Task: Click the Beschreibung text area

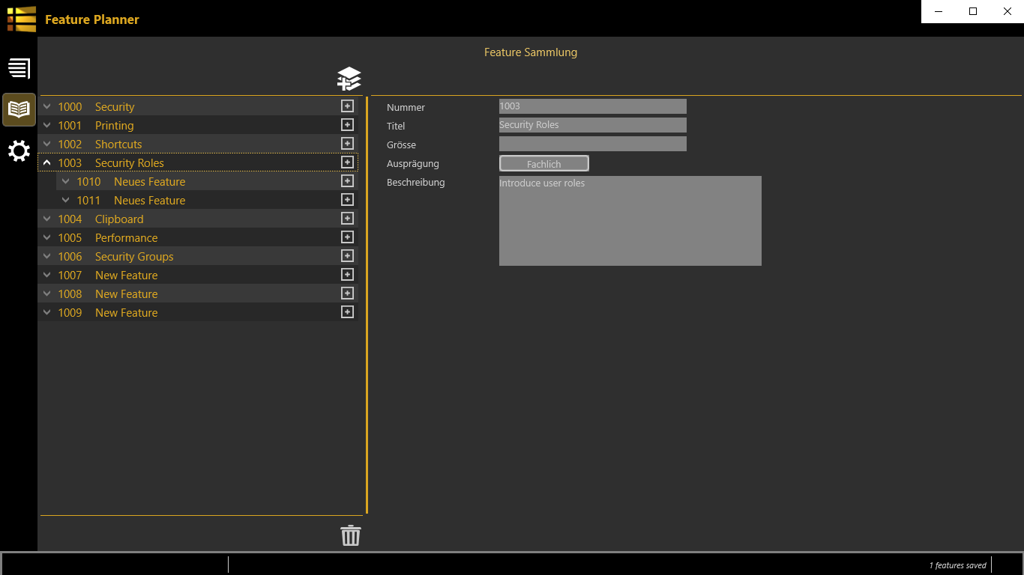Action: click(x=630, y=221)
